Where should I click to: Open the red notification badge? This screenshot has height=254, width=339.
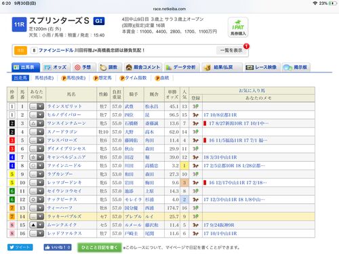(x=246, y=46)
